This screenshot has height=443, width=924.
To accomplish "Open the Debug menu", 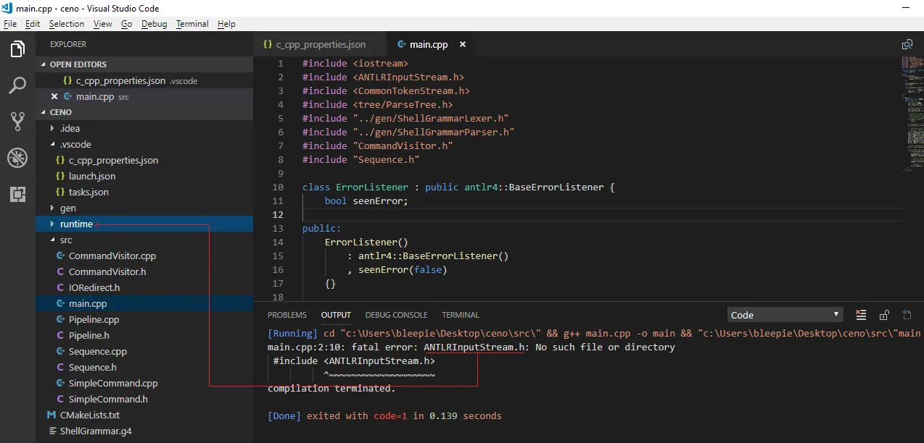I will [154, 24].
